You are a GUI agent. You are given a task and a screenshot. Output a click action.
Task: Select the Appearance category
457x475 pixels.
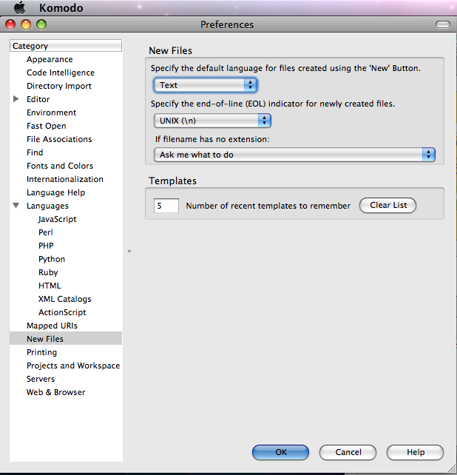(x=50, y=59)
